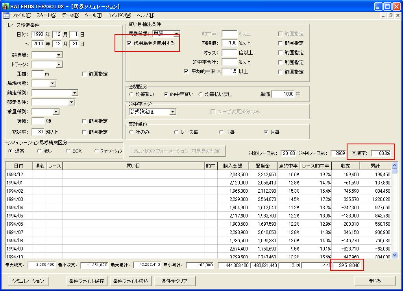Screen dimensions: 403x291
Task: Click the 回収率 field showing 108.8%
Action: pos(381,153)
